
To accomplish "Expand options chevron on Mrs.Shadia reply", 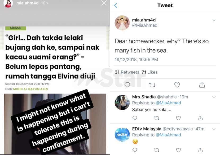I will click(214, 97).
